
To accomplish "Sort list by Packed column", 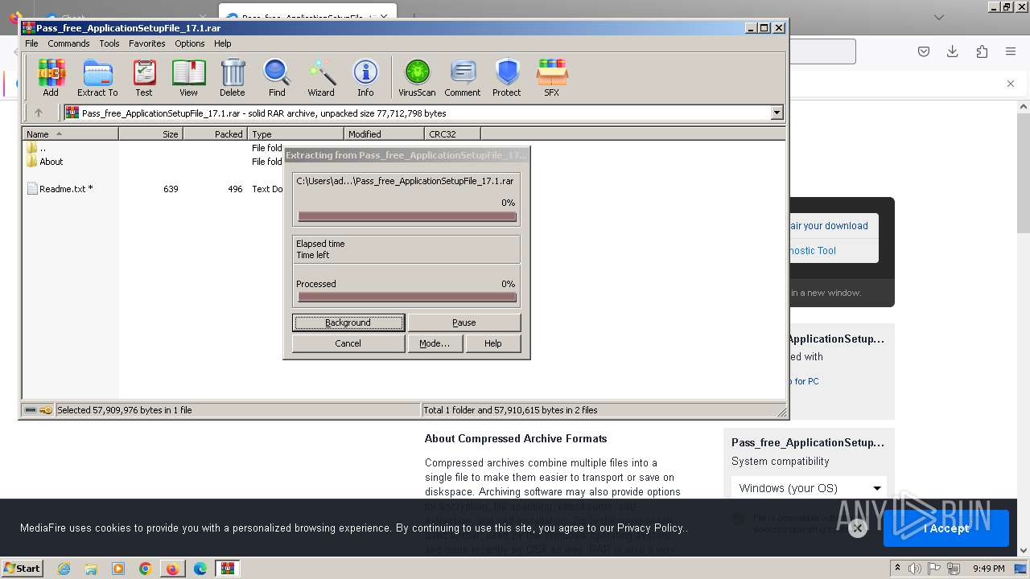I will click(x=215, y=134).
